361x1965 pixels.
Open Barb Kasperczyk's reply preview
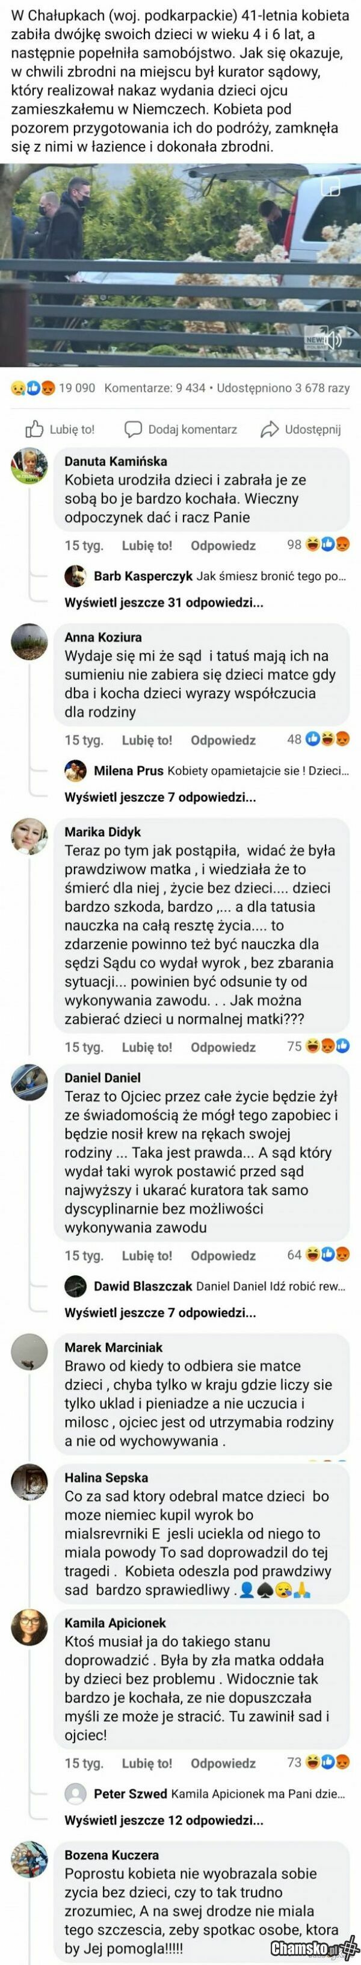pos(220,576)
